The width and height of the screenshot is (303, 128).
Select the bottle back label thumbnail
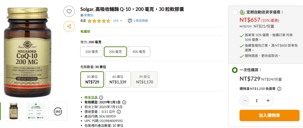pyautogui.click(x=14, y=111)
